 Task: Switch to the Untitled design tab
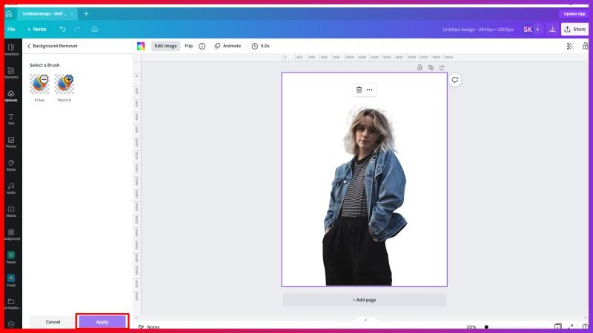[x=45, y=13]
